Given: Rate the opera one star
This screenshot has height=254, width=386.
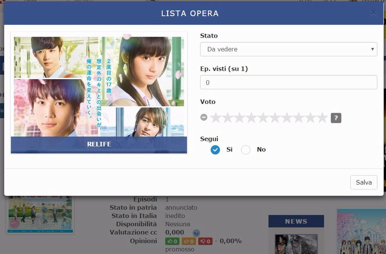Looking at the screenshot, I should point(216,118).
